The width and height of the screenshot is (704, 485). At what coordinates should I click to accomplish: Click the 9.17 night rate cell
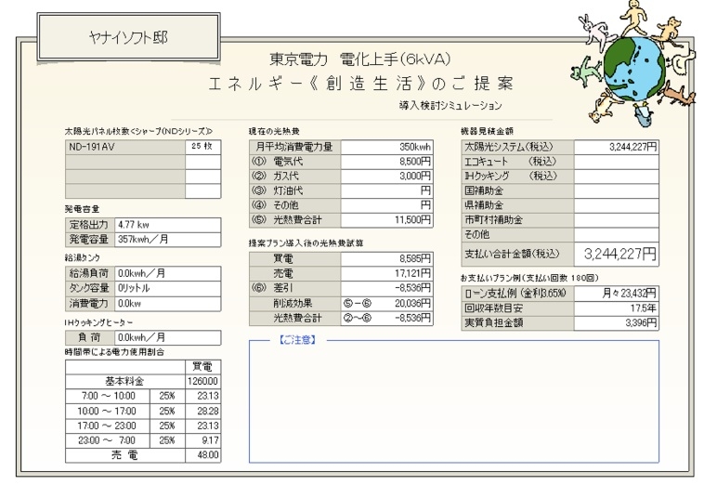pos(203,440)
